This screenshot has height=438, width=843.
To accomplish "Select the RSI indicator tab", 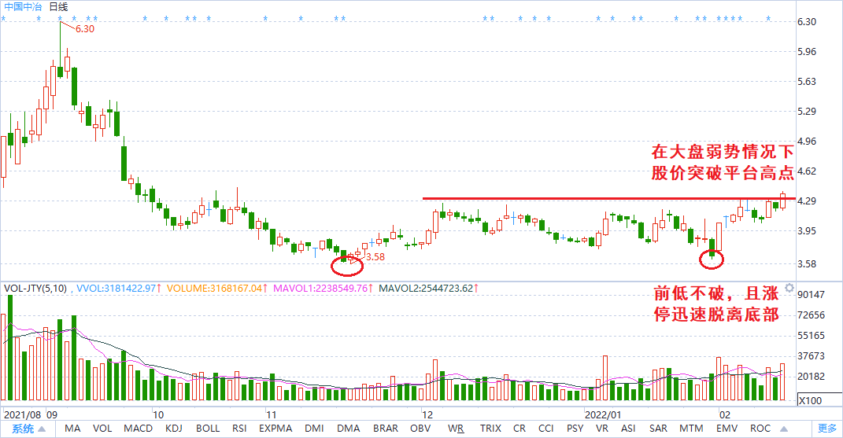I will click(x=239, y=429).
